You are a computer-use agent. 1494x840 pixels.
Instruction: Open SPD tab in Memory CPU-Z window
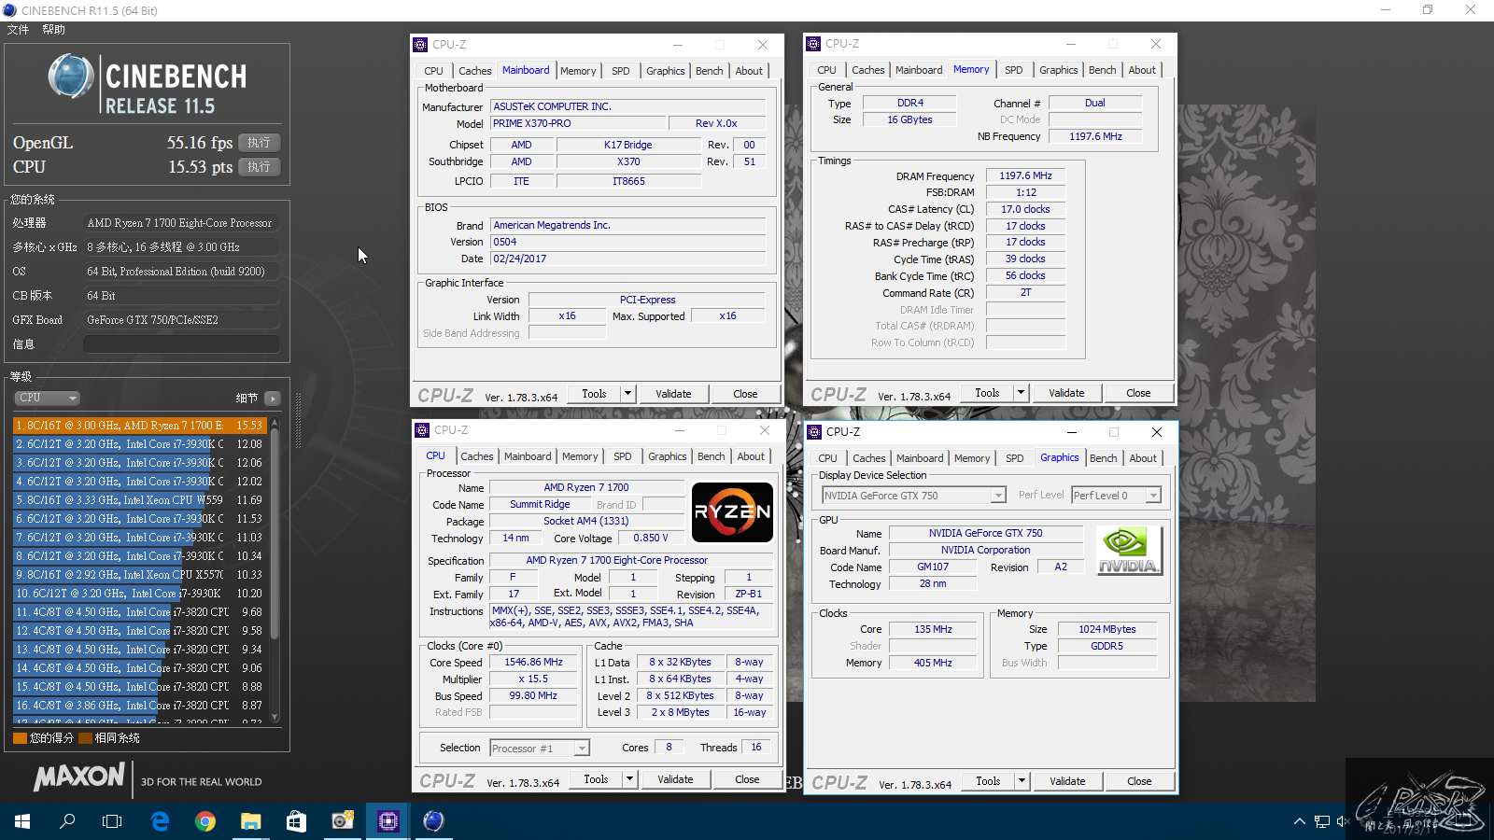tap(1013, 70)
